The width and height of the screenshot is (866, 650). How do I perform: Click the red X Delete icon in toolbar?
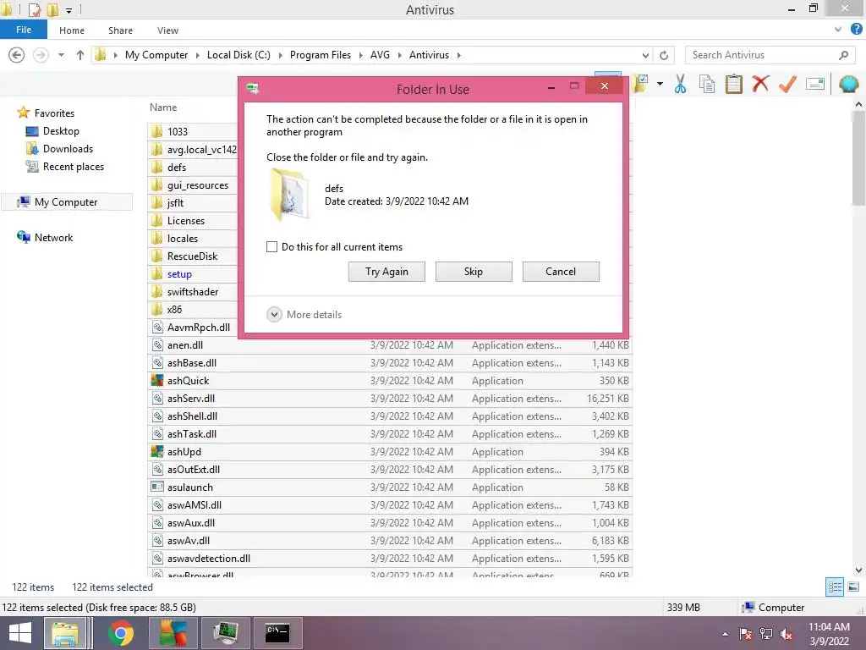tap(760, 84)
